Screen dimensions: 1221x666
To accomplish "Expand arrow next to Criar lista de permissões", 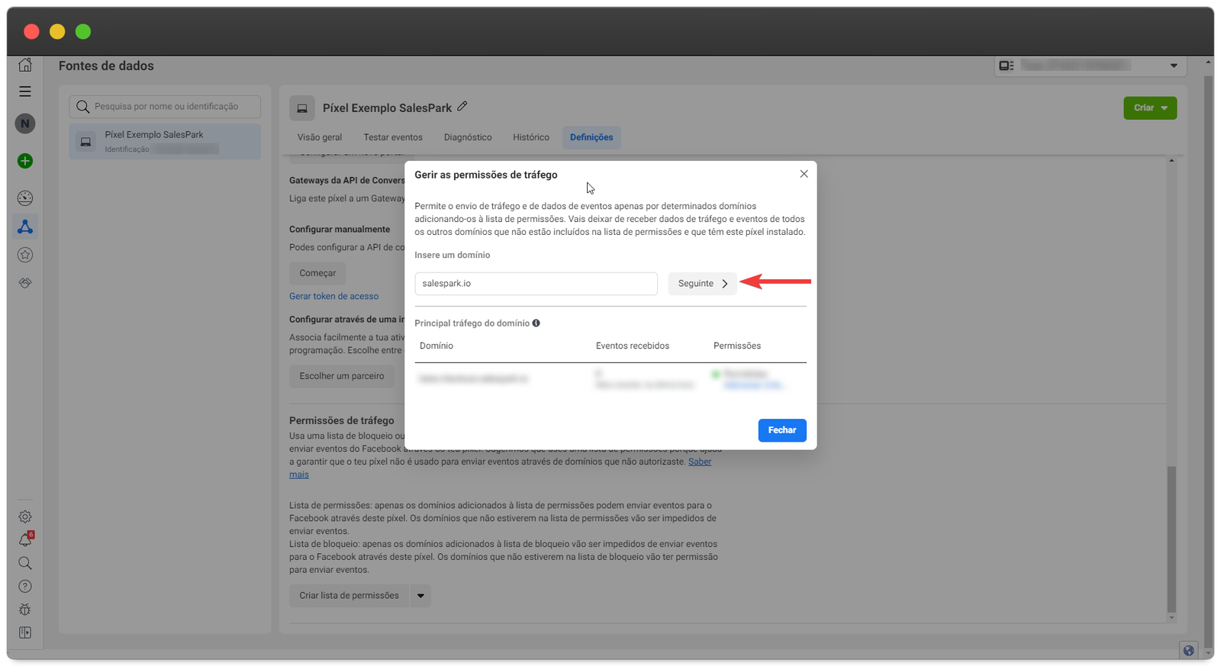I will click(420, 596).
